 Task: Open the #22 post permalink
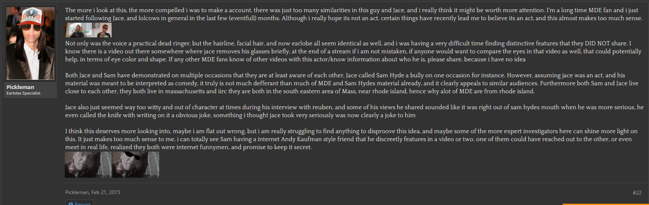[x=637, y=192]
